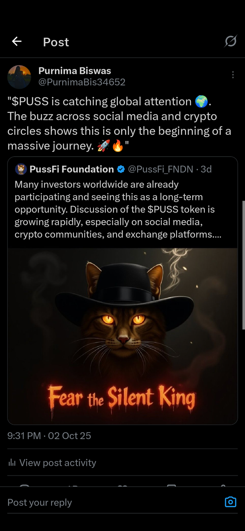Tap the blue verified badge
The width and height of the screenshot is (245, 531).
121,169
